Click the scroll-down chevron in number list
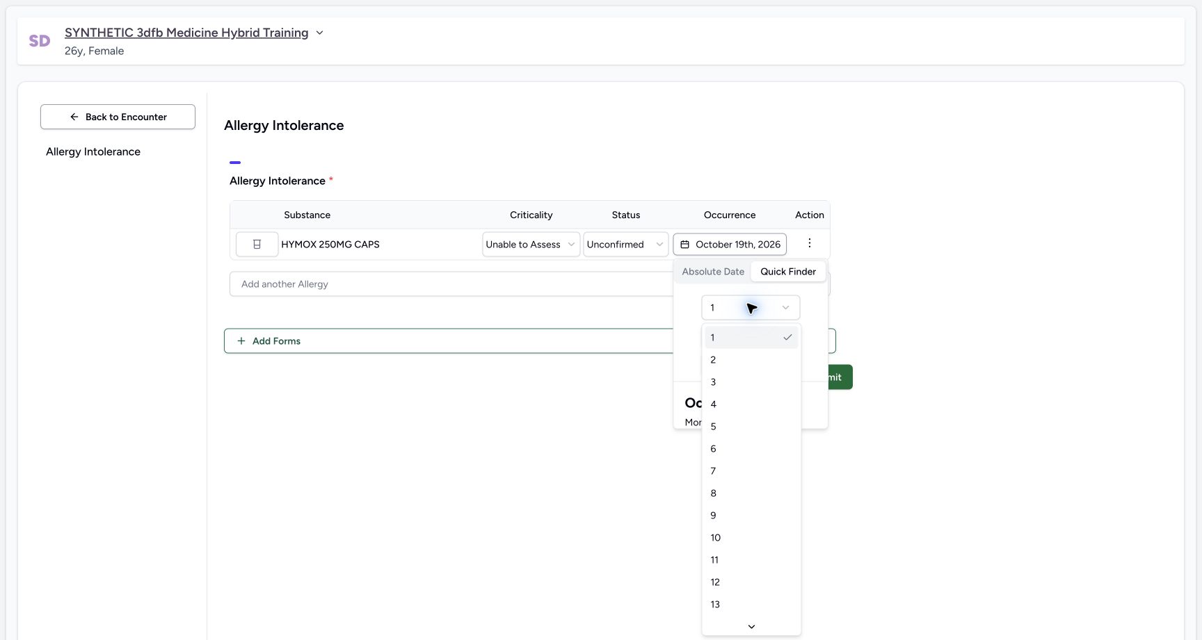The width and height of the screenshot is (1202, 640). (751, 627)
